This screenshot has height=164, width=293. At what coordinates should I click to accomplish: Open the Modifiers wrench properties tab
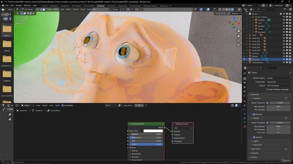pyautogui.click(x=244, y=105)
